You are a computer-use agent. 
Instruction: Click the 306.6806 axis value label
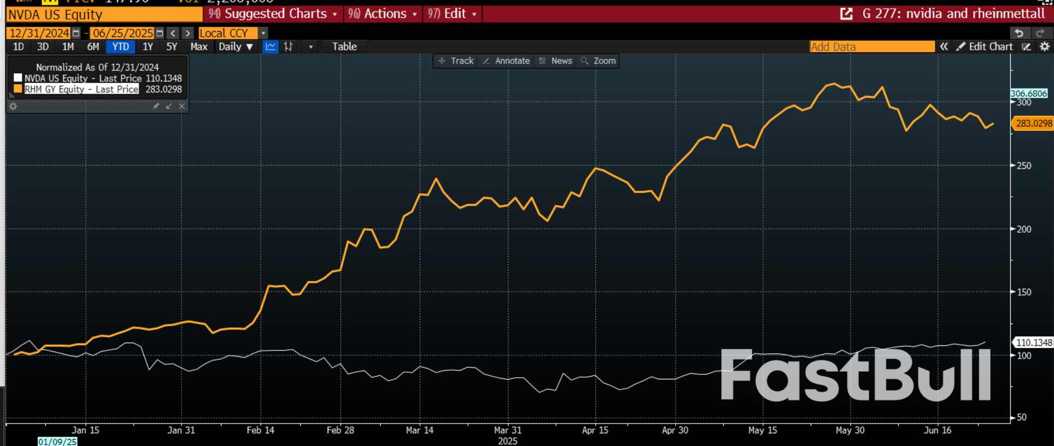[1029, 93]
